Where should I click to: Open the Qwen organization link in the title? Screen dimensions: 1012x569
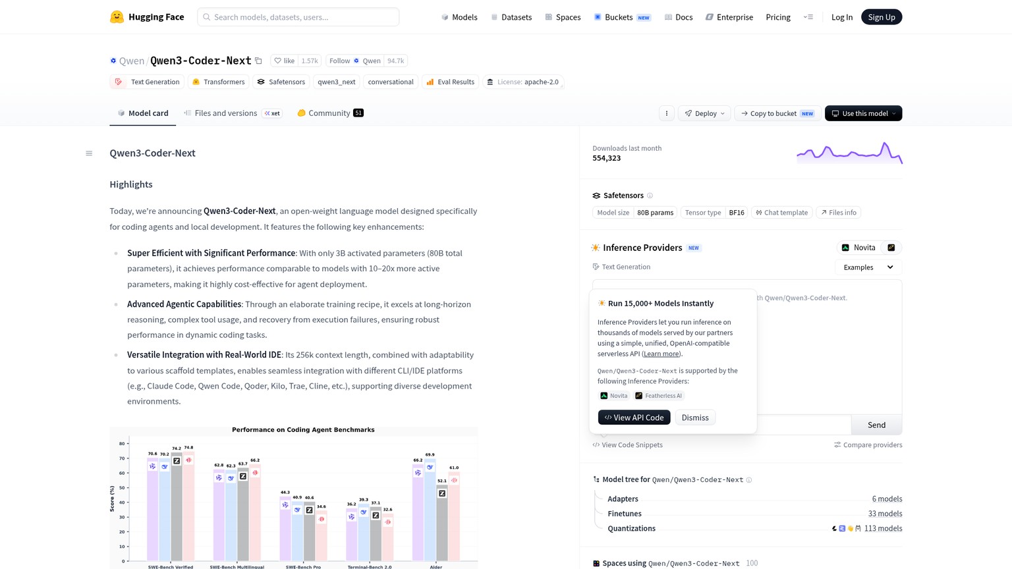(132, 61)
